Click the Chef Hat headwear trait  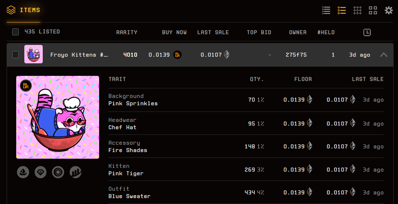[122, 127]
